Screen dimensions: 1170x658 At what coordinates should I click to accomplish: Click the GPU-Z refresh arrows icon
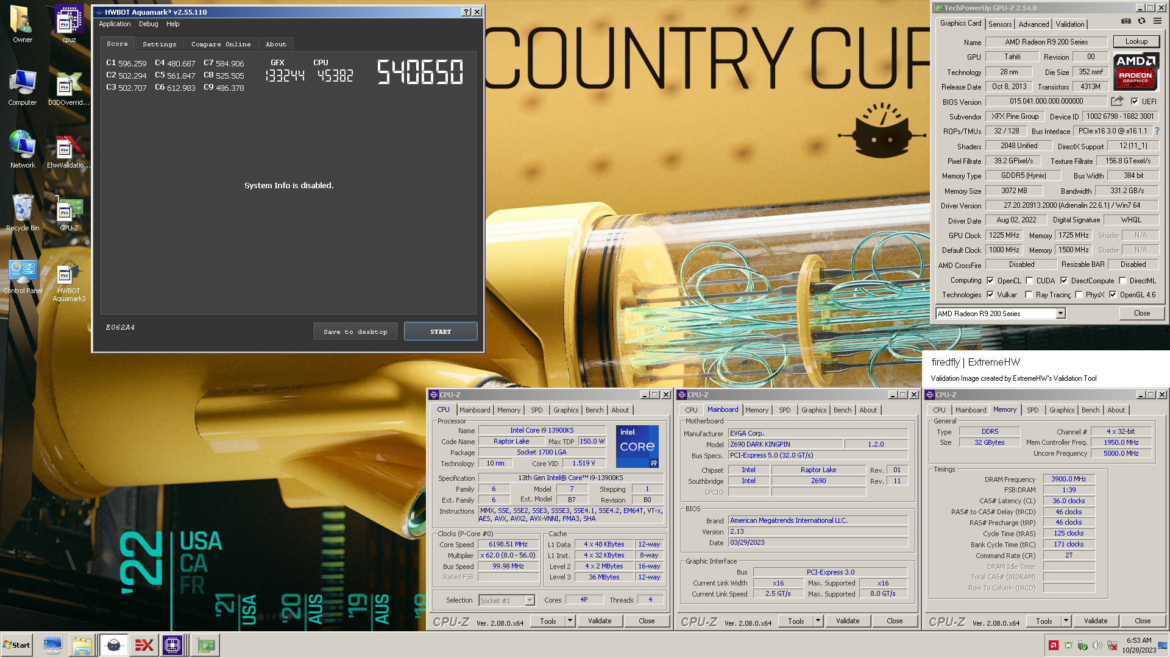pyautogui.click(x=1141, y=21)
